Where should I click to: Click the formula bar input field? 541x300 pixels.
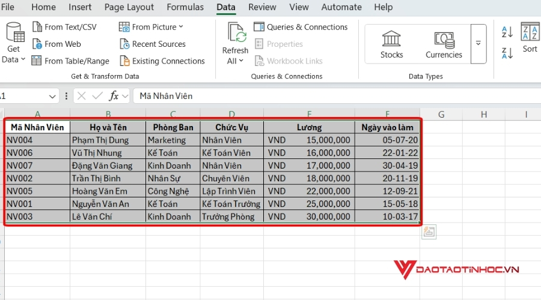[331, 96]
